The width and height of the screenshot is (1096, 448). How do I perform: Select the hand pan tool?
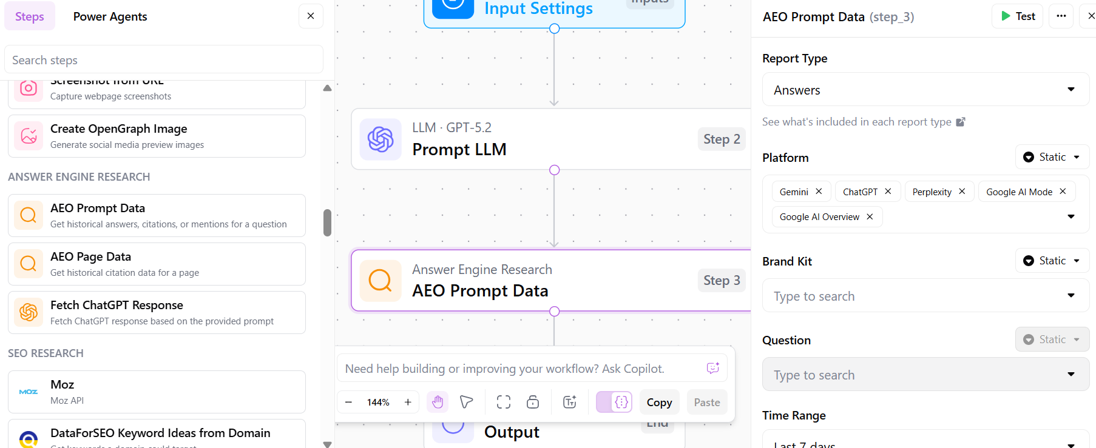tap(438, 402)
